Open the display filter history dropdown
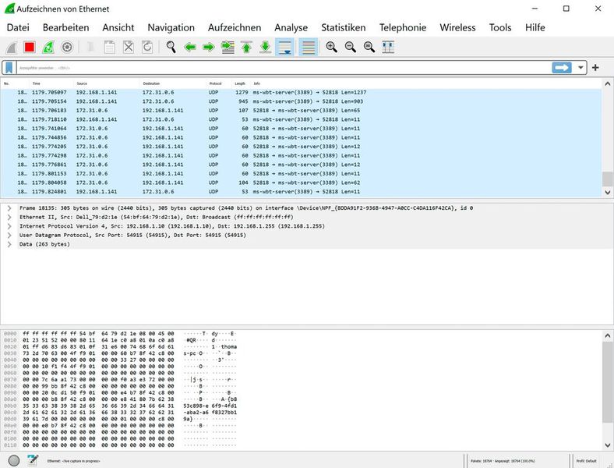The image size is (614, 468). point(580,68)
